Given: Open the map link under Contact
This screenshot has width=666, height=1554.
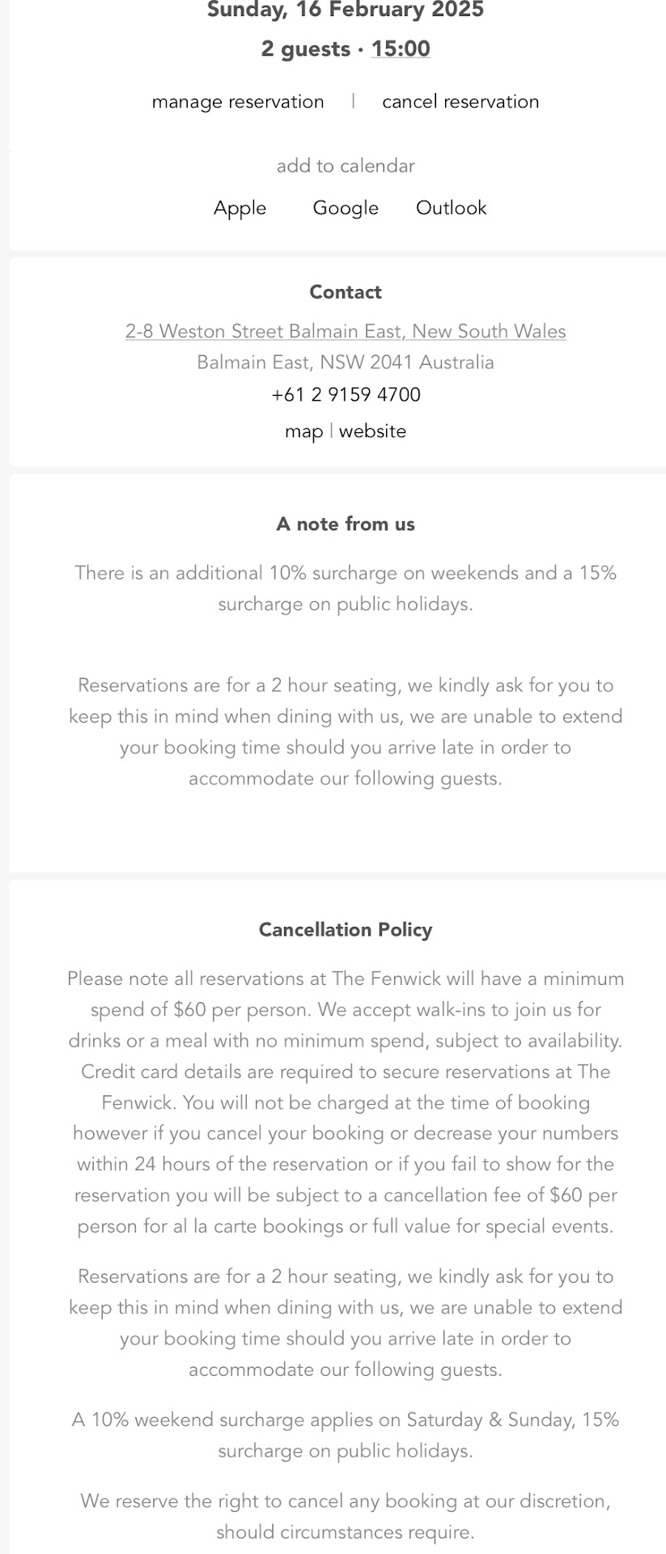Looking at the screenshot, I should click(304, 431).
